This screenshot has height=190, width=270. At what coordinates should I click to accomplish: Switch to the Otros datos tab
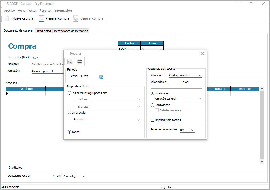tap(43, 31)
